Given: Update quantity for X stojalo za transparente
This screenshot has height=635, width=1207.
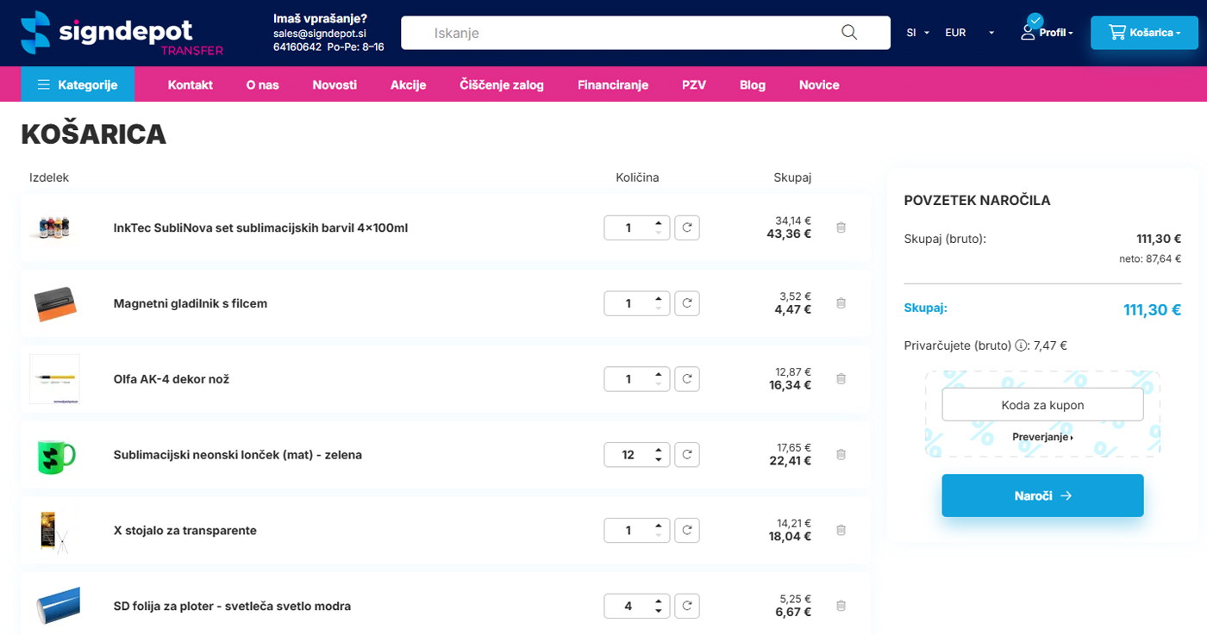Looking at the screenshot, I should (x=687, y=530).
